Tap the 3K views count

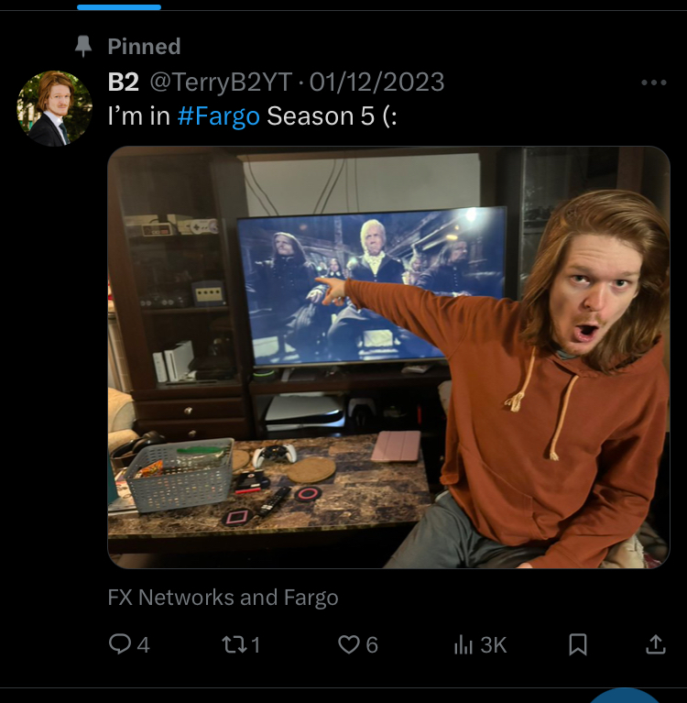tap(494, 645)
